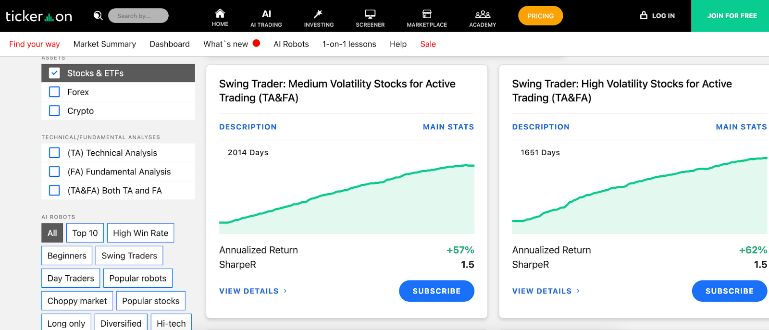769x330 pixels.
Task: Check the (TA) Technical Analysis filter
Action: coord(54,152)
